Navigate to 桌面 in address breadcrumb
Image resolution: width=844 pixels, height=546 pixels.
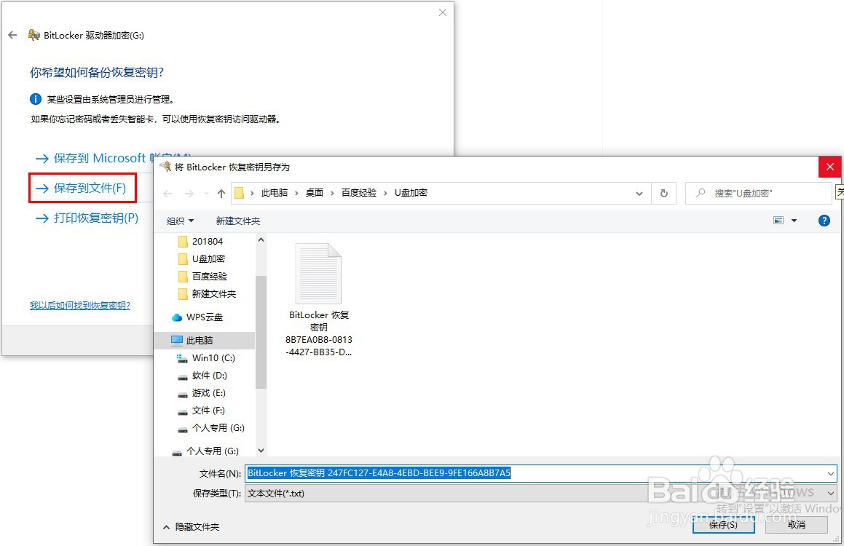click(315, 193)
